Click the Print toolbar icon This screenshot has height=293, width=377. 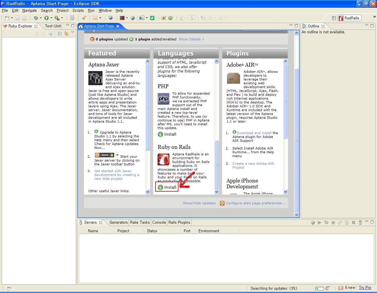click(x=24, y=18)
